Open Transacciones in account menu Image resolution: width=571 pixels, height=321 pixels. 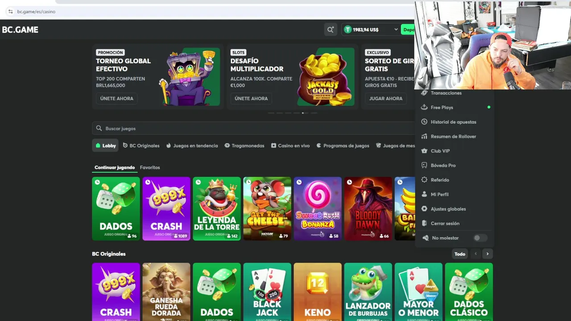pyautogui.click(x=446, y=93)
